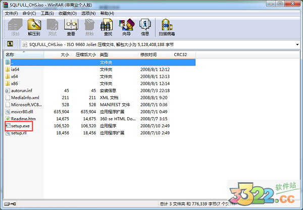This screenshot has height=210, width=303.
Task: Open the 文件(F) menu
Action: 11,13
